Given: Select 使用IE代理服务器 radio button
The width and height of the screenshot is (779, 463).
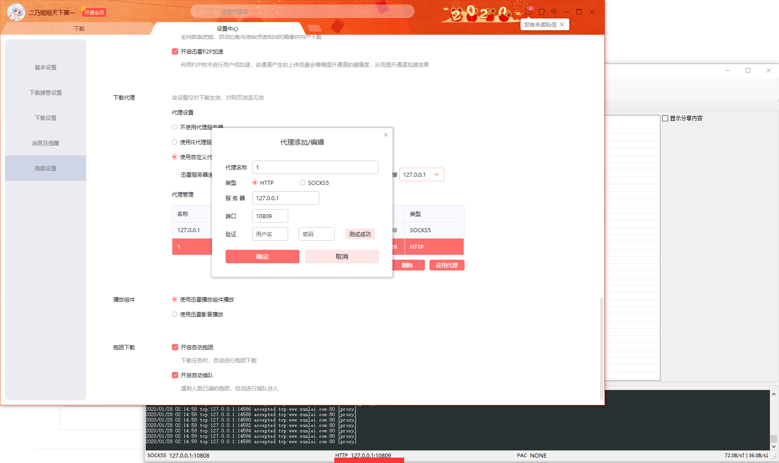Looking at the screenshot, I should coord(175,142).
